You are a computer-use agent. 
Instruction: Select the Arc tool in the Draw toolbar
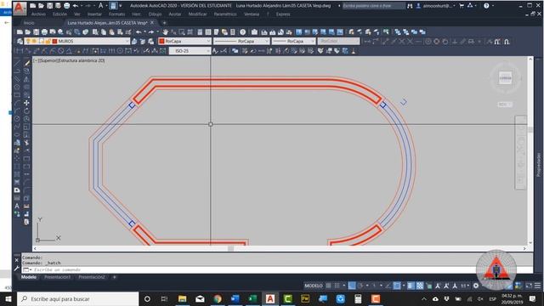coord(17,103)
